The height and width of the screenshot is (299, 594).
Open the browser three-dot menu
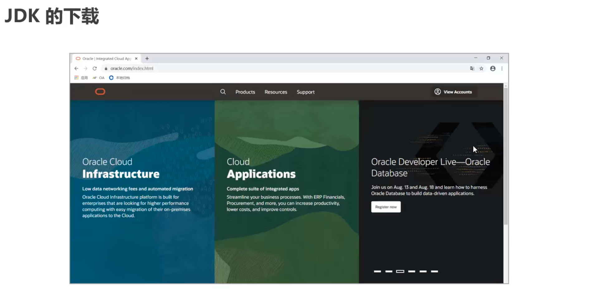pos(502,68)
